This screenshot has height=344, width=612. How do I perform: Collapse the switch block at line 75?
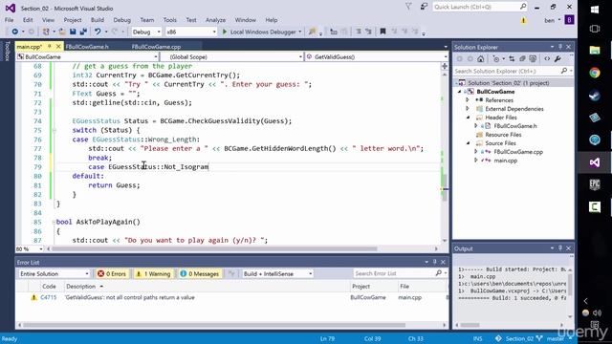[x=55, y=130]
